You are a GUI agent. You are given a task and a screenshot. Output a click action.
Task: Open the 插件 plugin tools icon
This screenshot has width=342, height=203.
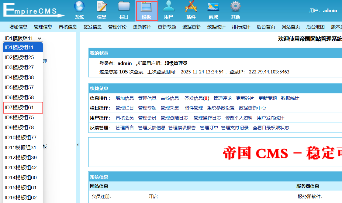click(x=191, y=7)
